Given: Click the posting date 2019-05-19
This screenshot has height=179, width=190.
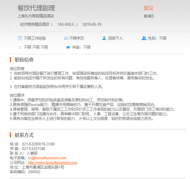Looking at the screenshot, I should coord(92,24).
